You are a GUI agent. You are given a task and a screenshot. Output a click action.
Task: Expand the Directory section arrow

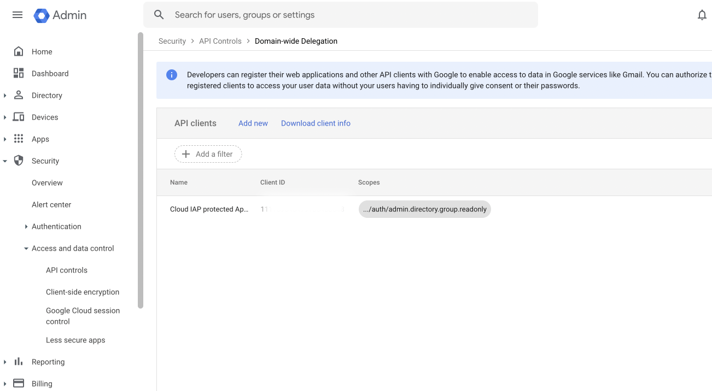[x=5, y=96]
